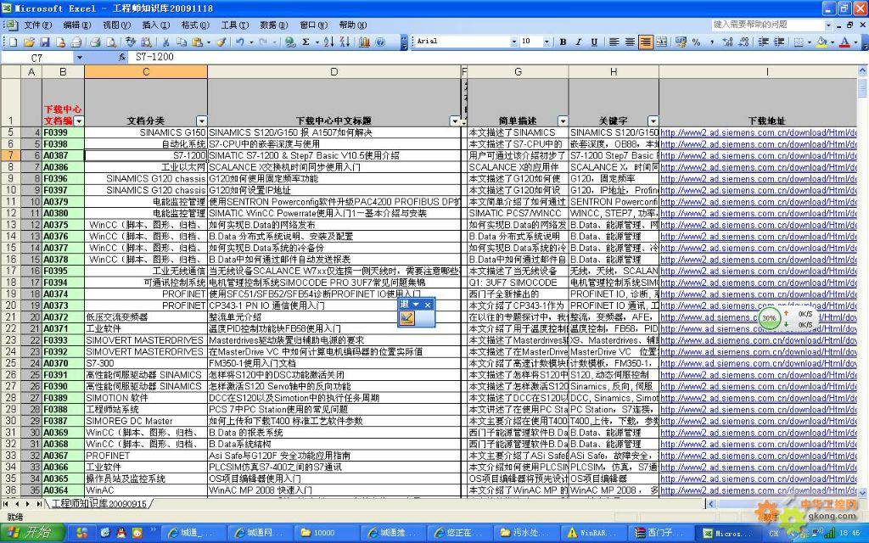This screenshot has width=869, height=543.
Task: Open the download link in row 7 (A0387)
Action: tap(758, 156)
